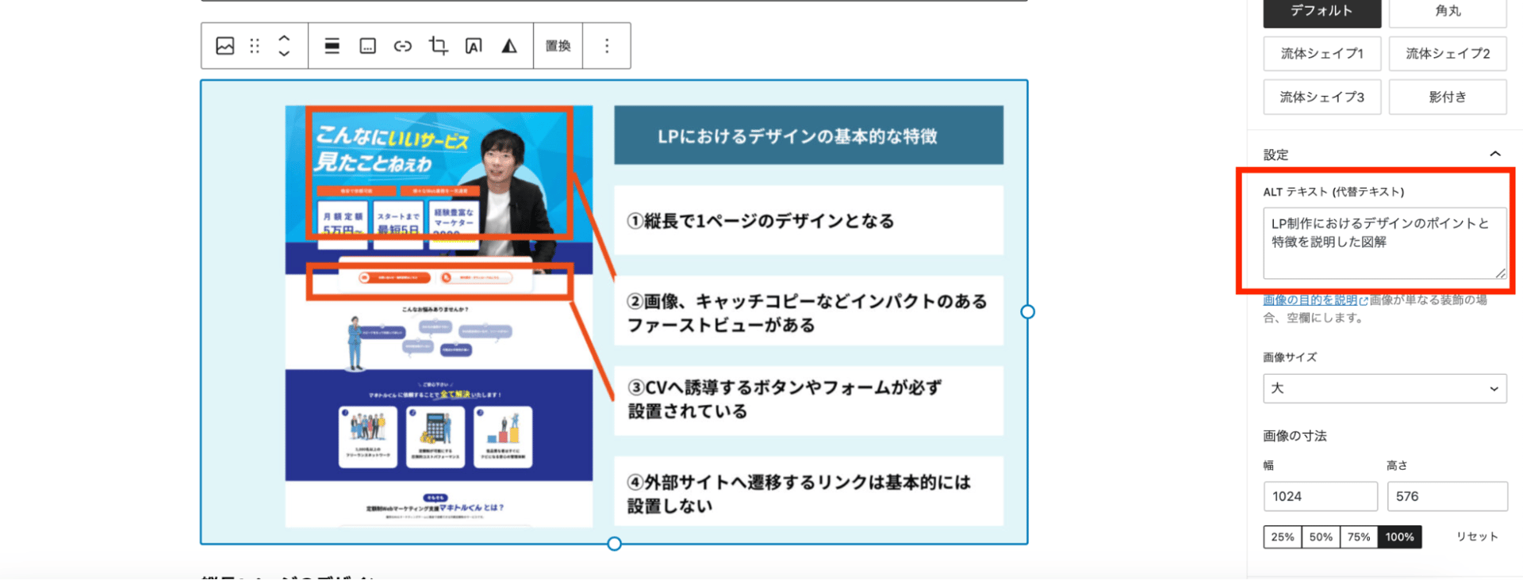Viewport: 1523px width, 580px height.
Task: Choose 影付き style
Action: [x=1448, y=97]
